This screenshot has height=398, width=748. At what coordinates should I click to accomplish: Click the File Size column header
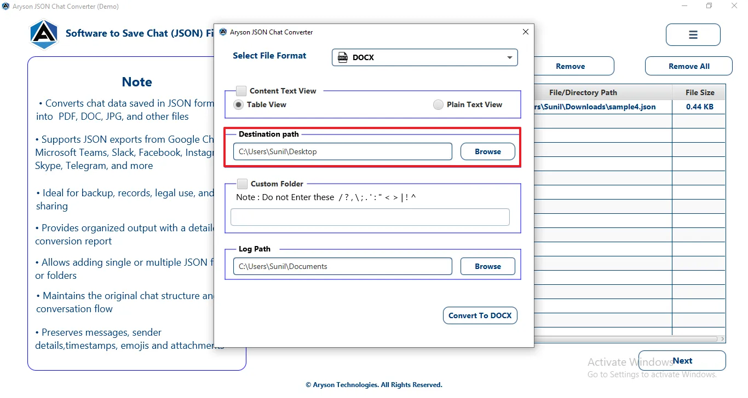pos(700,92)
